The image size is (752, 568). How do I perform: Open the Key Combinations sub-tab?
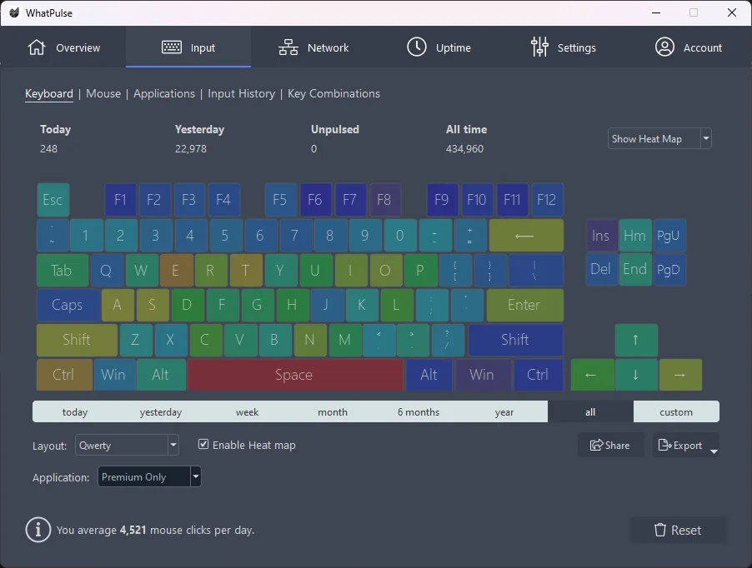[x=333, y=93]
